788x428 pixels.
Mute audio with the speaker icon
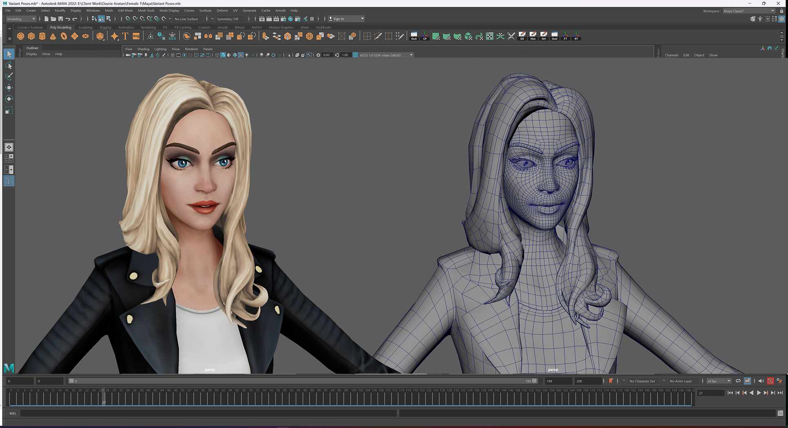761,381
